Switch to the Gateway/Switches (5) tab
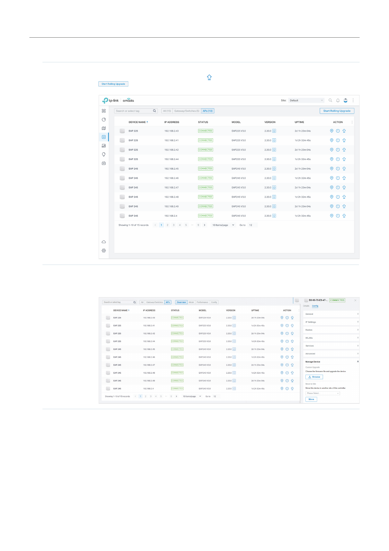Screen dimensions: 389x551 click(186, 111)
